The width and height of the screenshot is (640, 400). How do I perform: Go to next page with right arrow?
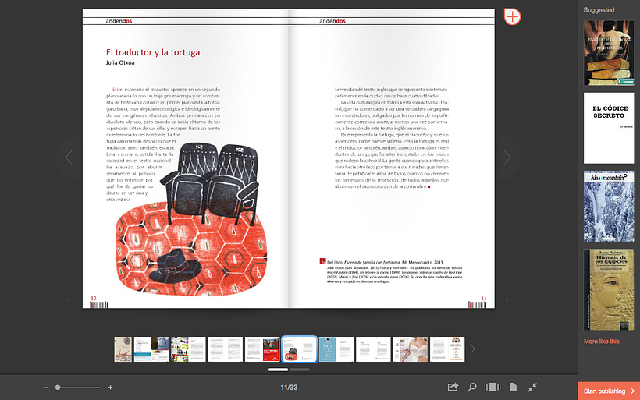(507, 158)
